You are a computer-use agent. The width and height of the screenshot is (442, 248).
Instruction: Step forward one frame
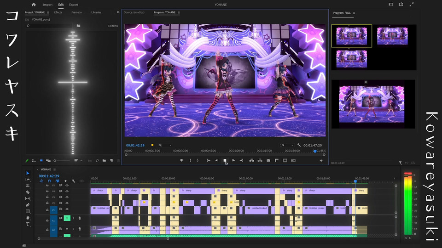pos(233,160)
